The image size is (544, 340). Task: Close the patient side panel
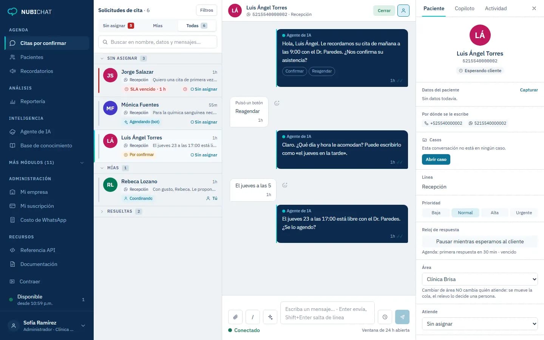point(534,8)
